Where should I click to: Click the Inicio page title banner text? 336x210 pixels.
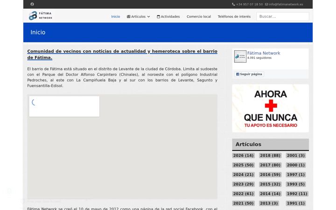click(x=38, y=32)
